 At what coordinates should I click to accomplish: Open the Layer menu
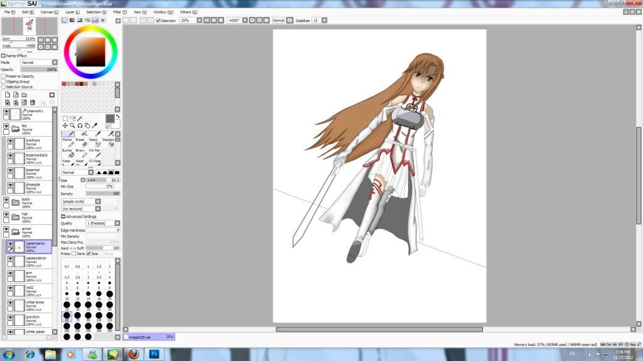tap(72, 13)
